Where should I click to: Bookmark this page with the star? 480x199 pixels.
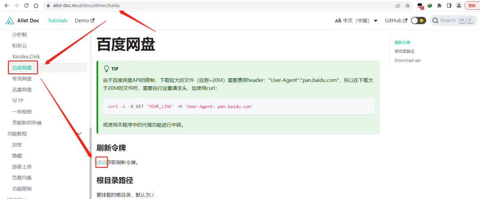[x=408, y=5]
